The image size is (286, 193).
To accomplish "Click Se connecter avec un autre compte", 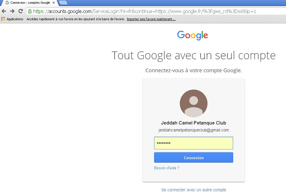I will coord(194,190).
